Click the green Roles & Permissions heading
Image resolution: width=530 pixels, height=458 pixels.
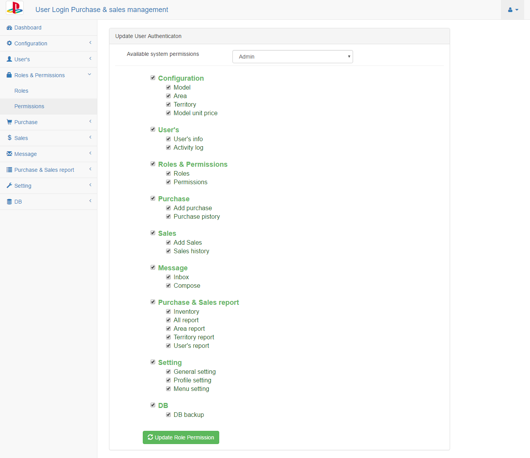(193, 164)
